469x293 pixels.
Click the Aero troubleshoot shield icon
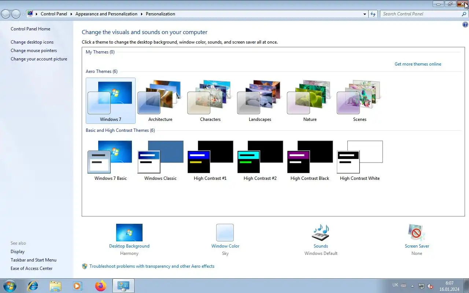[x=85, y=266]
